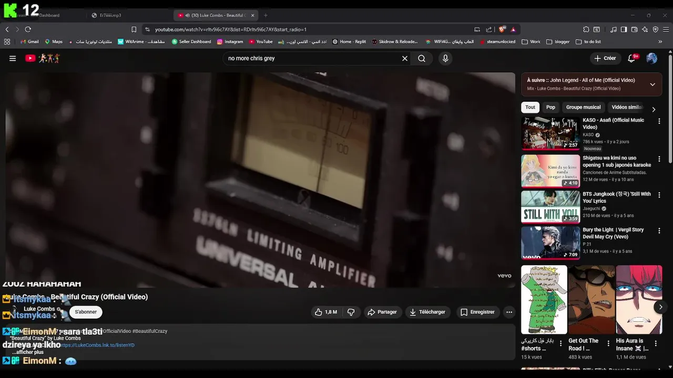Open Brave Rewards triangle icon
Screen dimensions: 673x378
tap(513, 29)
